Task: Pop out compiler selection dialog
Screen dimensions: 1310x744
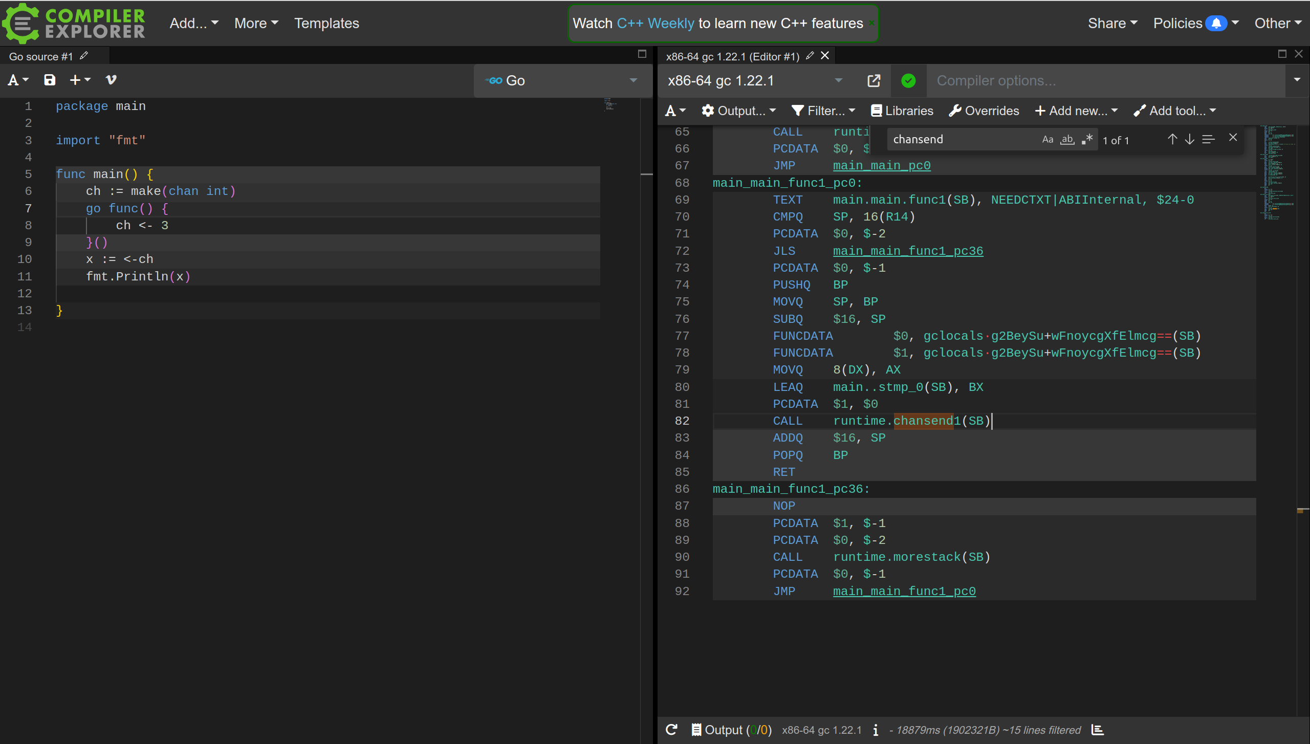Action: [x=874, y=80]
